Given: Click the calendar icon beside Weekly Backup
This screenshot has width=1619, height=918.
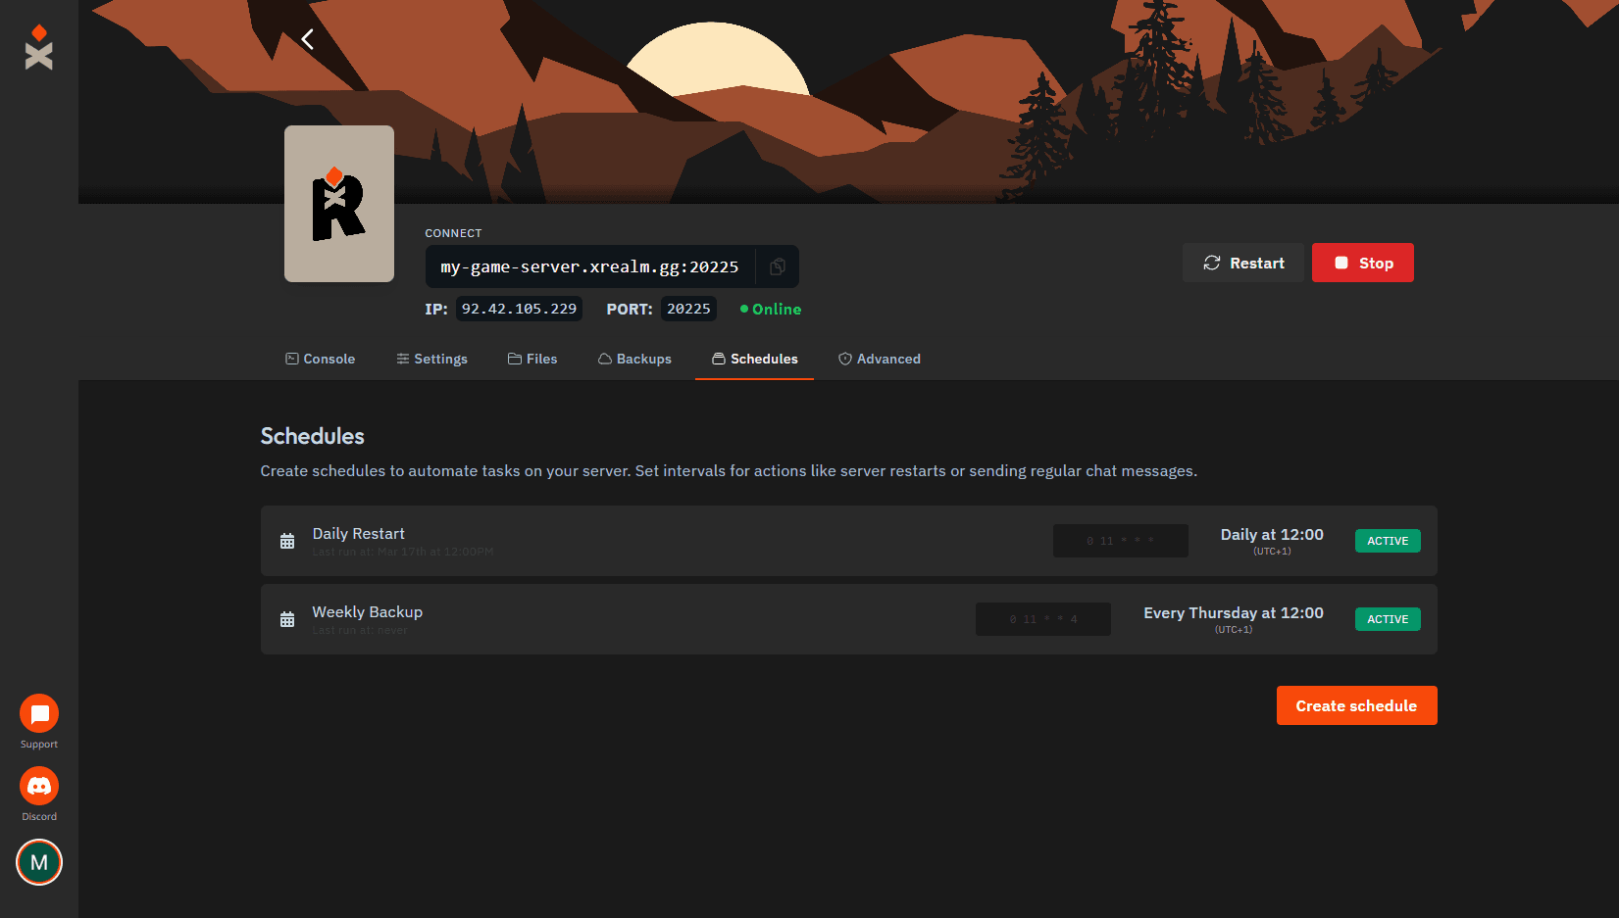Looking at the screenshot, I should tap(287, 619).
